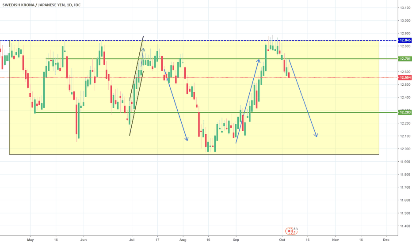Image resolution: width=412 pixels, height=243 pixels.
Task: Click the 11.800 price axis value
Action: 405,175
